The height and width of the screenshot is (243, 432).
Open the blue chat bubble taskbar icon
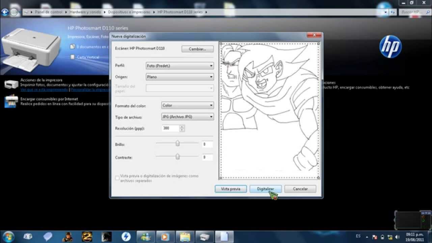pyautogui.click(x=48, y=236)
